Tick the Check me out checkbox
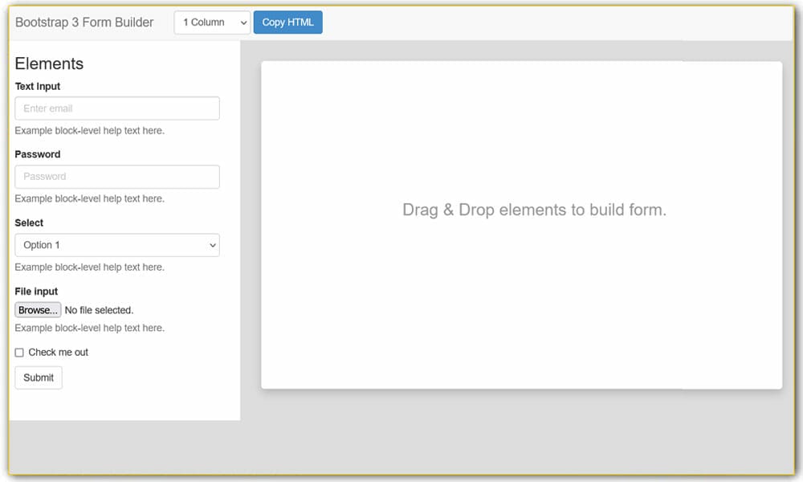 click(19, 353)
